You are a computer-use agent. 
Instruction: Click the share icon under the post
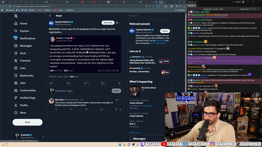click(x=119, y=83)
